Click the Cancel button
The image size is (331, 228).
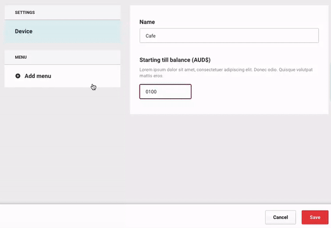coord(280,217)
